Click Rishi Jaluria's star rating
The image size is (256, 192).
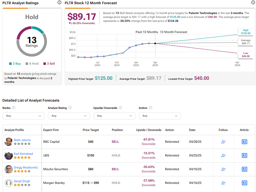click(22, 144)
